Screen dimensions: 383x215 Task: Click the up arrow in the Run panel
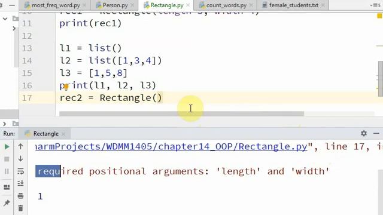click(x=20, y=146)
